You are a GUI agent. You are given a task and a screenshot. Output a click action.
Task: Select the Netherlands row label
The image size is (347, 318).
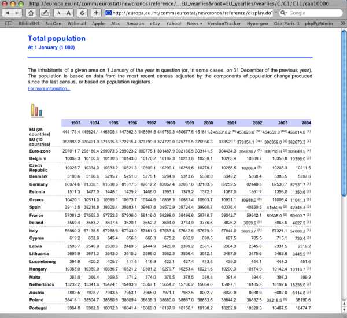click(x=42, y=284)
